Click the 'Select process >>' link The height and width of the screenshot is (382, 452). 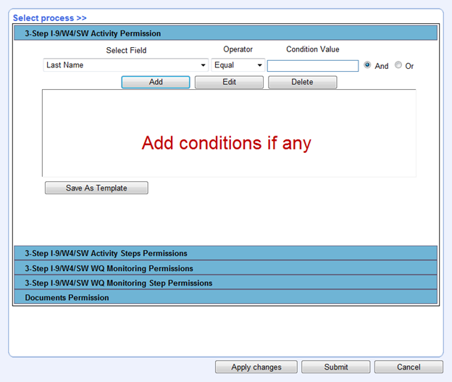pos(49,18)
